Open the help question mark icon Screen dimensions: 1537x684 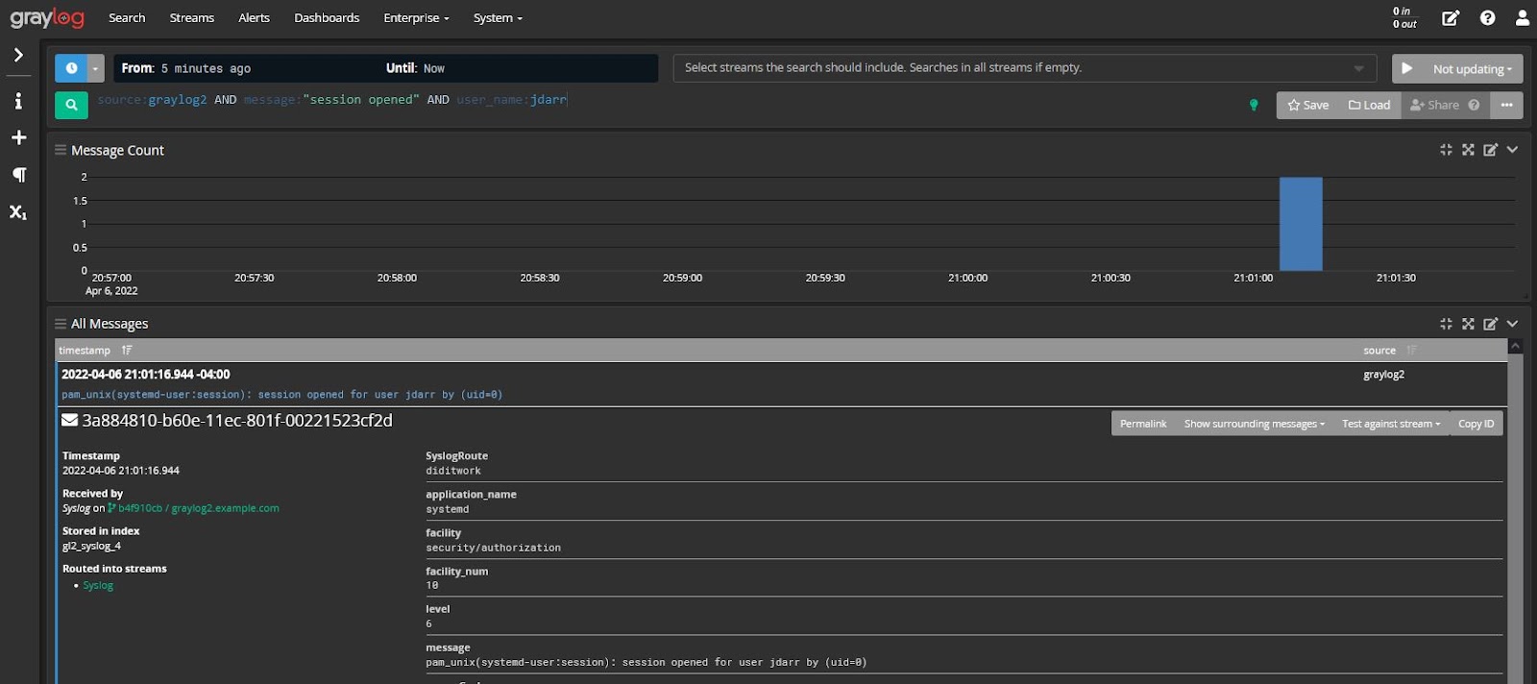click(1487, 18)
